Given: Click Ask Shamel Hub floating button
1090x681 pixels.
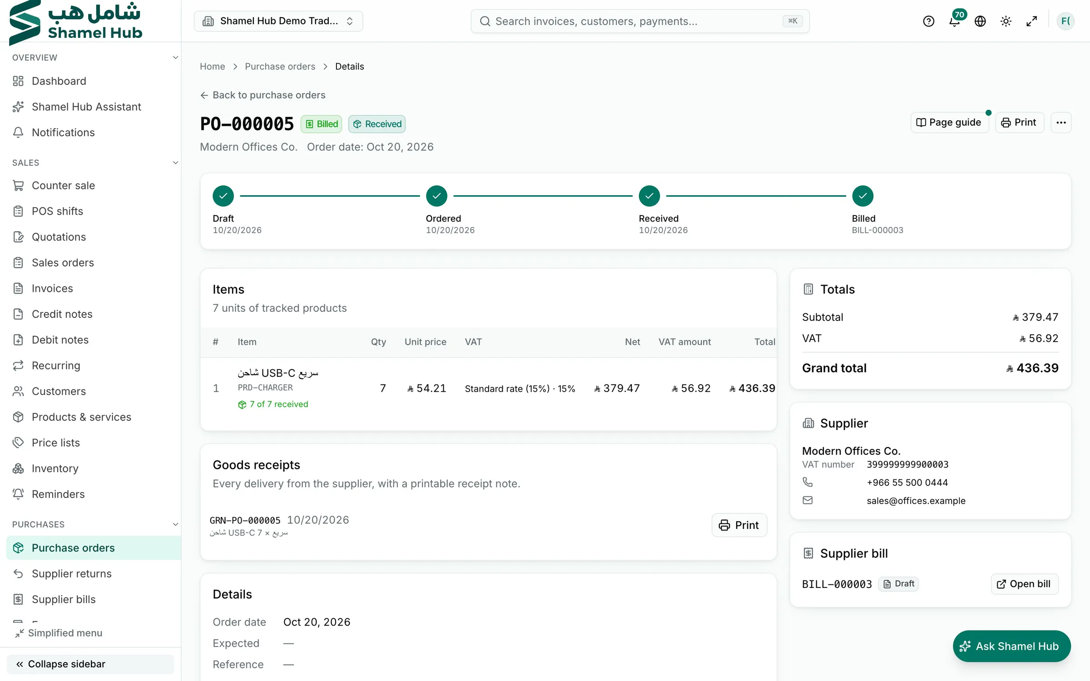Looking at the screenshot, I should 1011,646.
